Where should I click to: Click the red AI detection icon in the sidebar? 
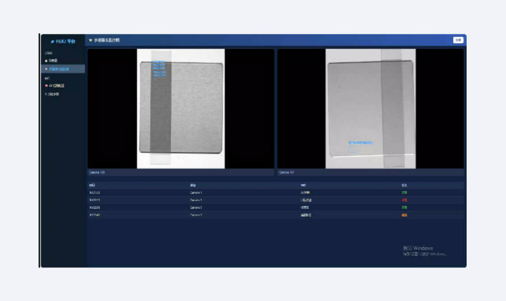click(46, 86)
